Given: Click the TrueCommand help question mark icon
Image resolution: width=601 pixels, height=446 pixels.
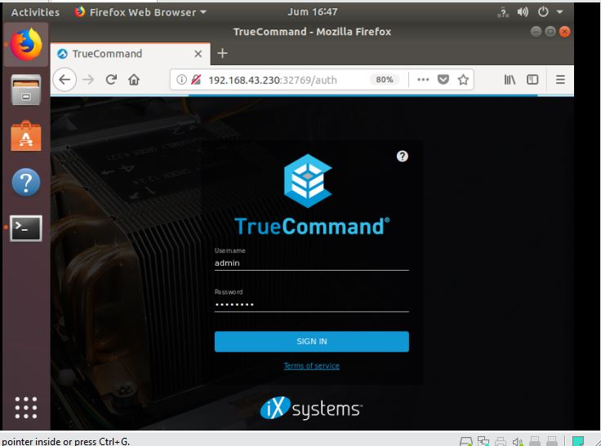Looking at the screenshot, I should pos(402,157).
